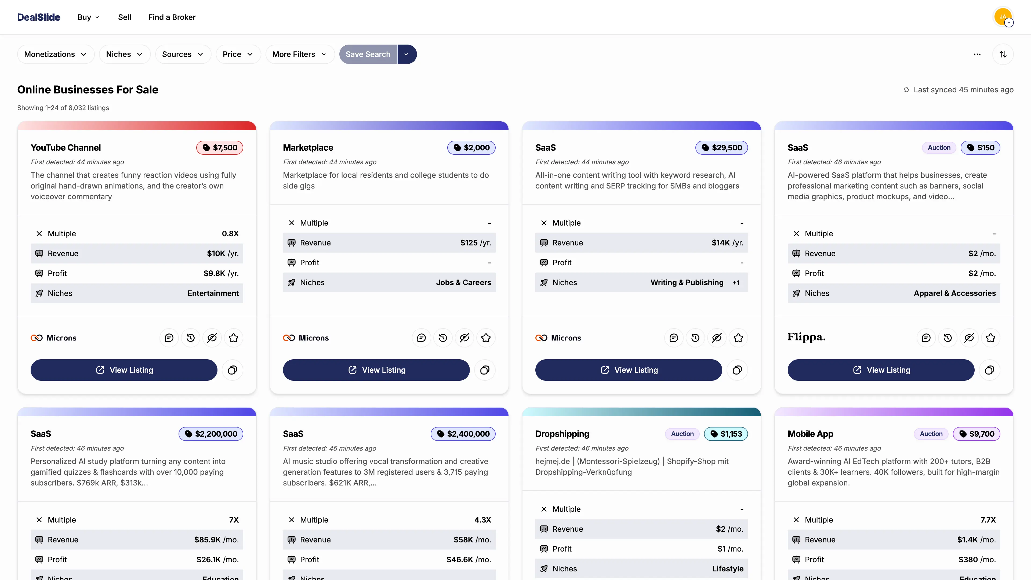Click the Save Search button

[367, 54]
